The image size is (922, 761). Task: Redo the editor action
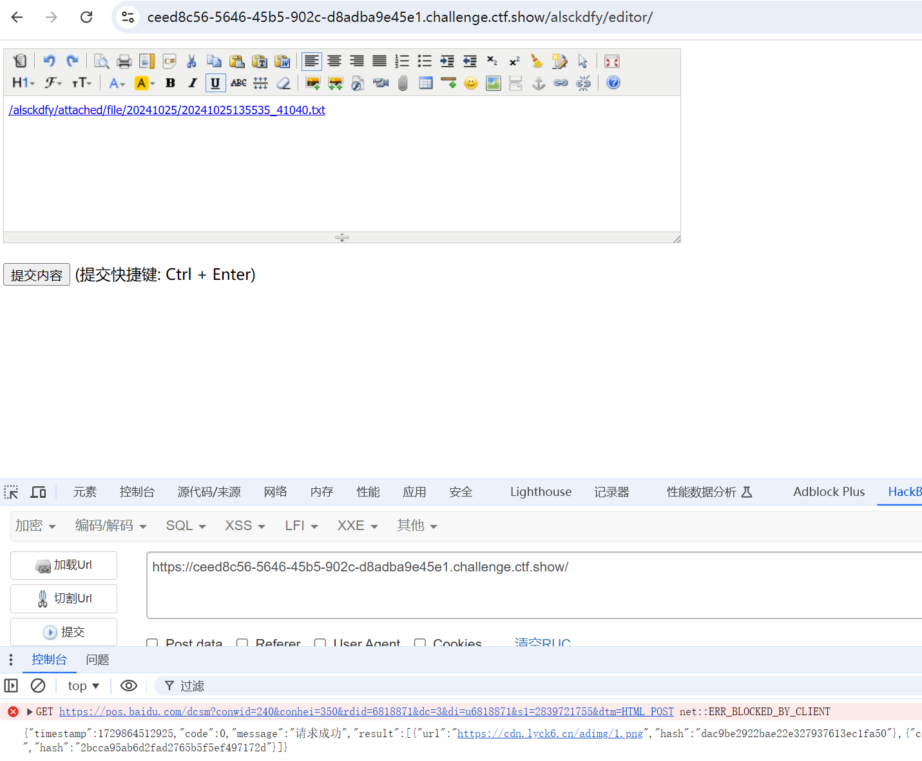(x=72, y=61)
